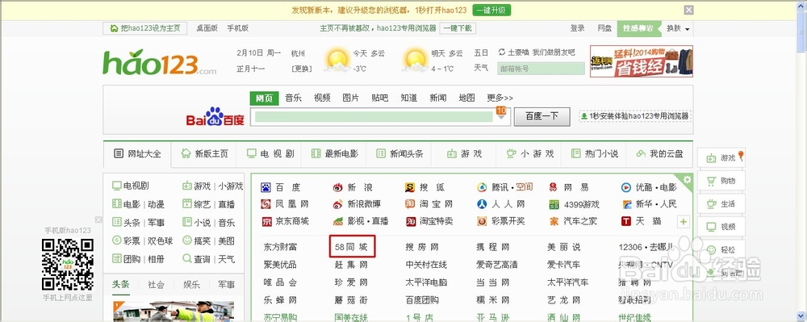Open 人人网 Renren link

click(501, 204)
